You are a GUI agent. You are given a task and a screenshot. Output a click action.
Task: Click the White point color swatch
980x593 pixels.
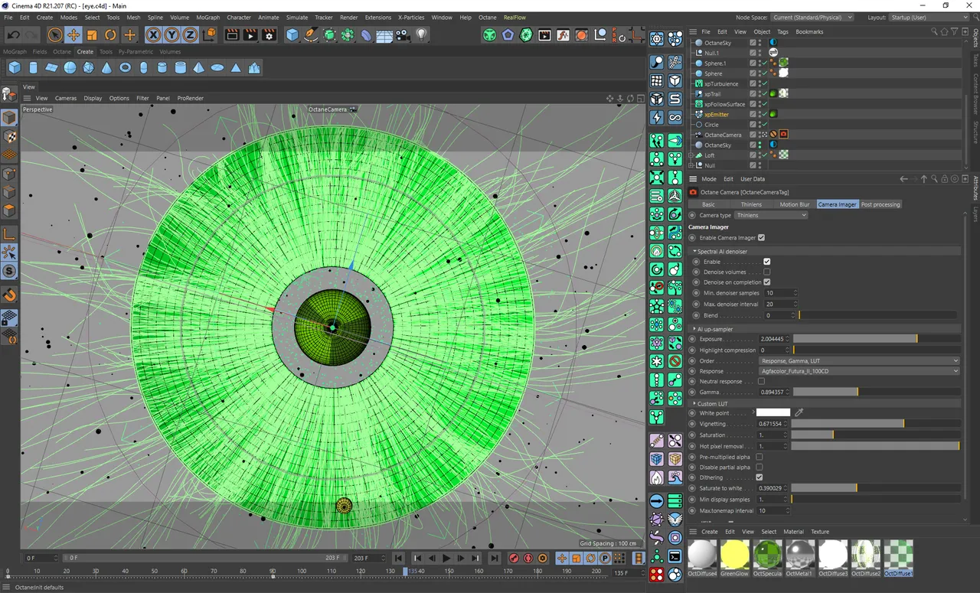click(x=773, y=412)
